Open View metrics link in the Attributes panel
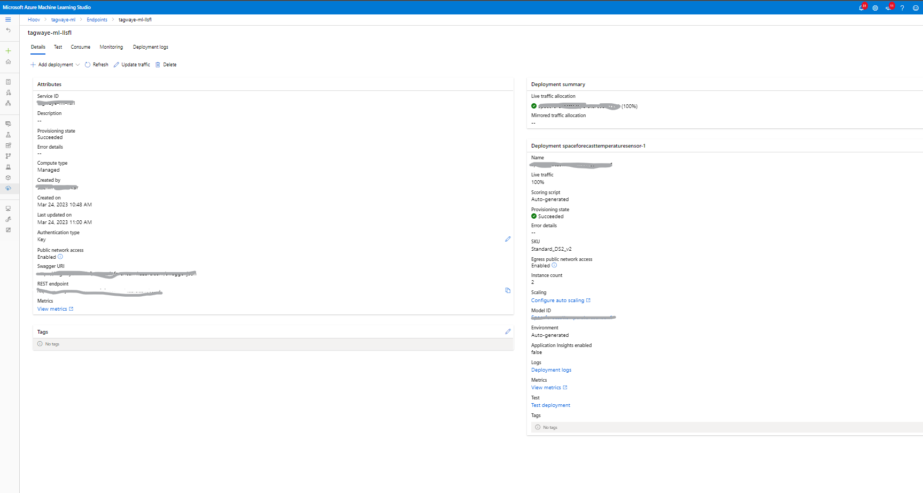The image size is (923, 493). pyautogui.click(x=55, y=309)
